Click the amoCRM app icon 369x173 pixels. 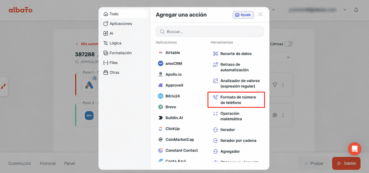[161, 64]
